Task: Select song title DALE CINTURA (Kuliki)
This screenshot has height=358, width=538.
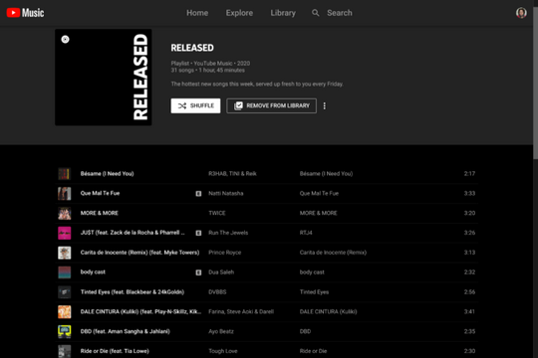Action: pos(140,311)
